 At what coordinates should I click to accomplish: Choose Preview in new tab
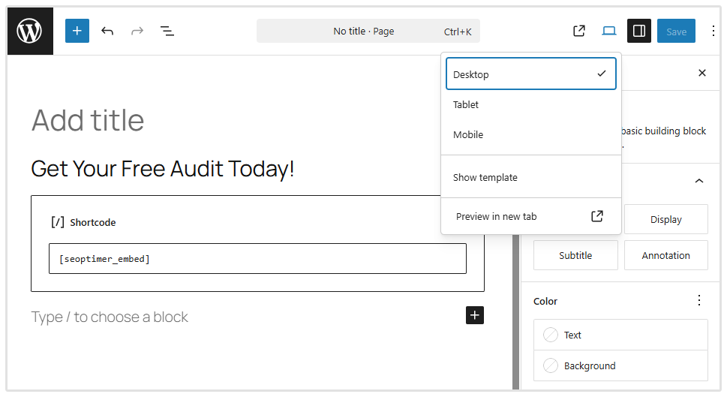(x=531, y=216)
